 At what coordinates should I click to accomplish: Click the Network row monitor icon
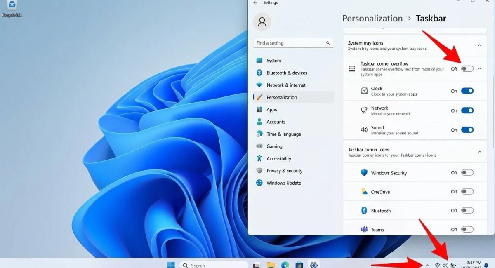[364, 110]
